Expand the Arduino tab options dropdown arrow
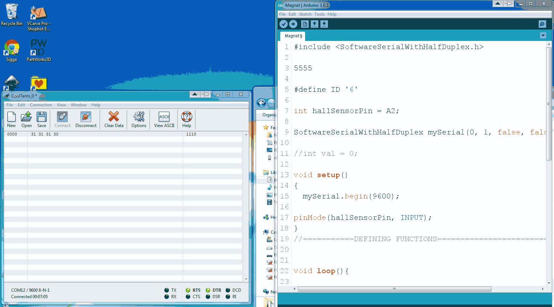 [x=543, y=36]
